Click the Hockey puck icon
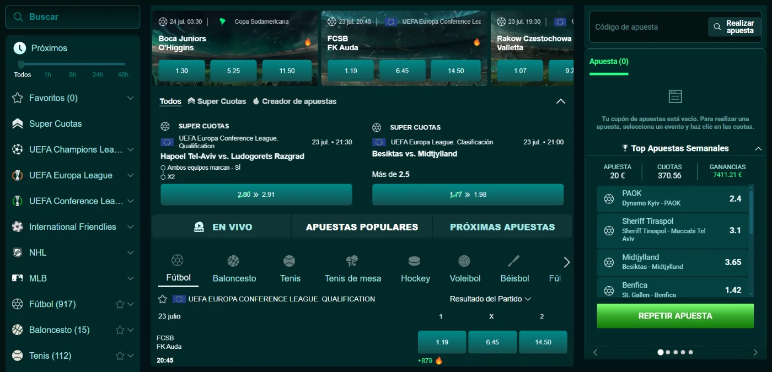The height and width of the screenshot is (372, 772). [x=414, y=261]
